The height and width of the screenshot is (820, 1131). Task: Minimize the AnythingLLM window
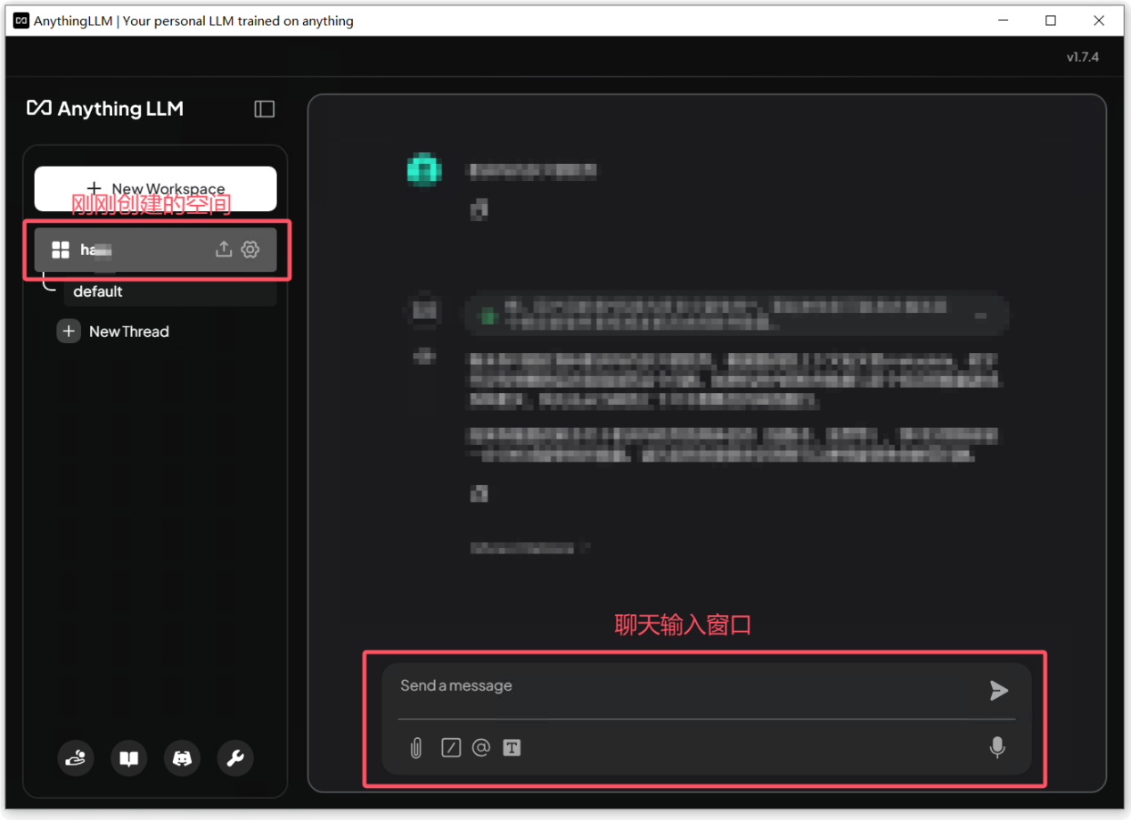1003,20
